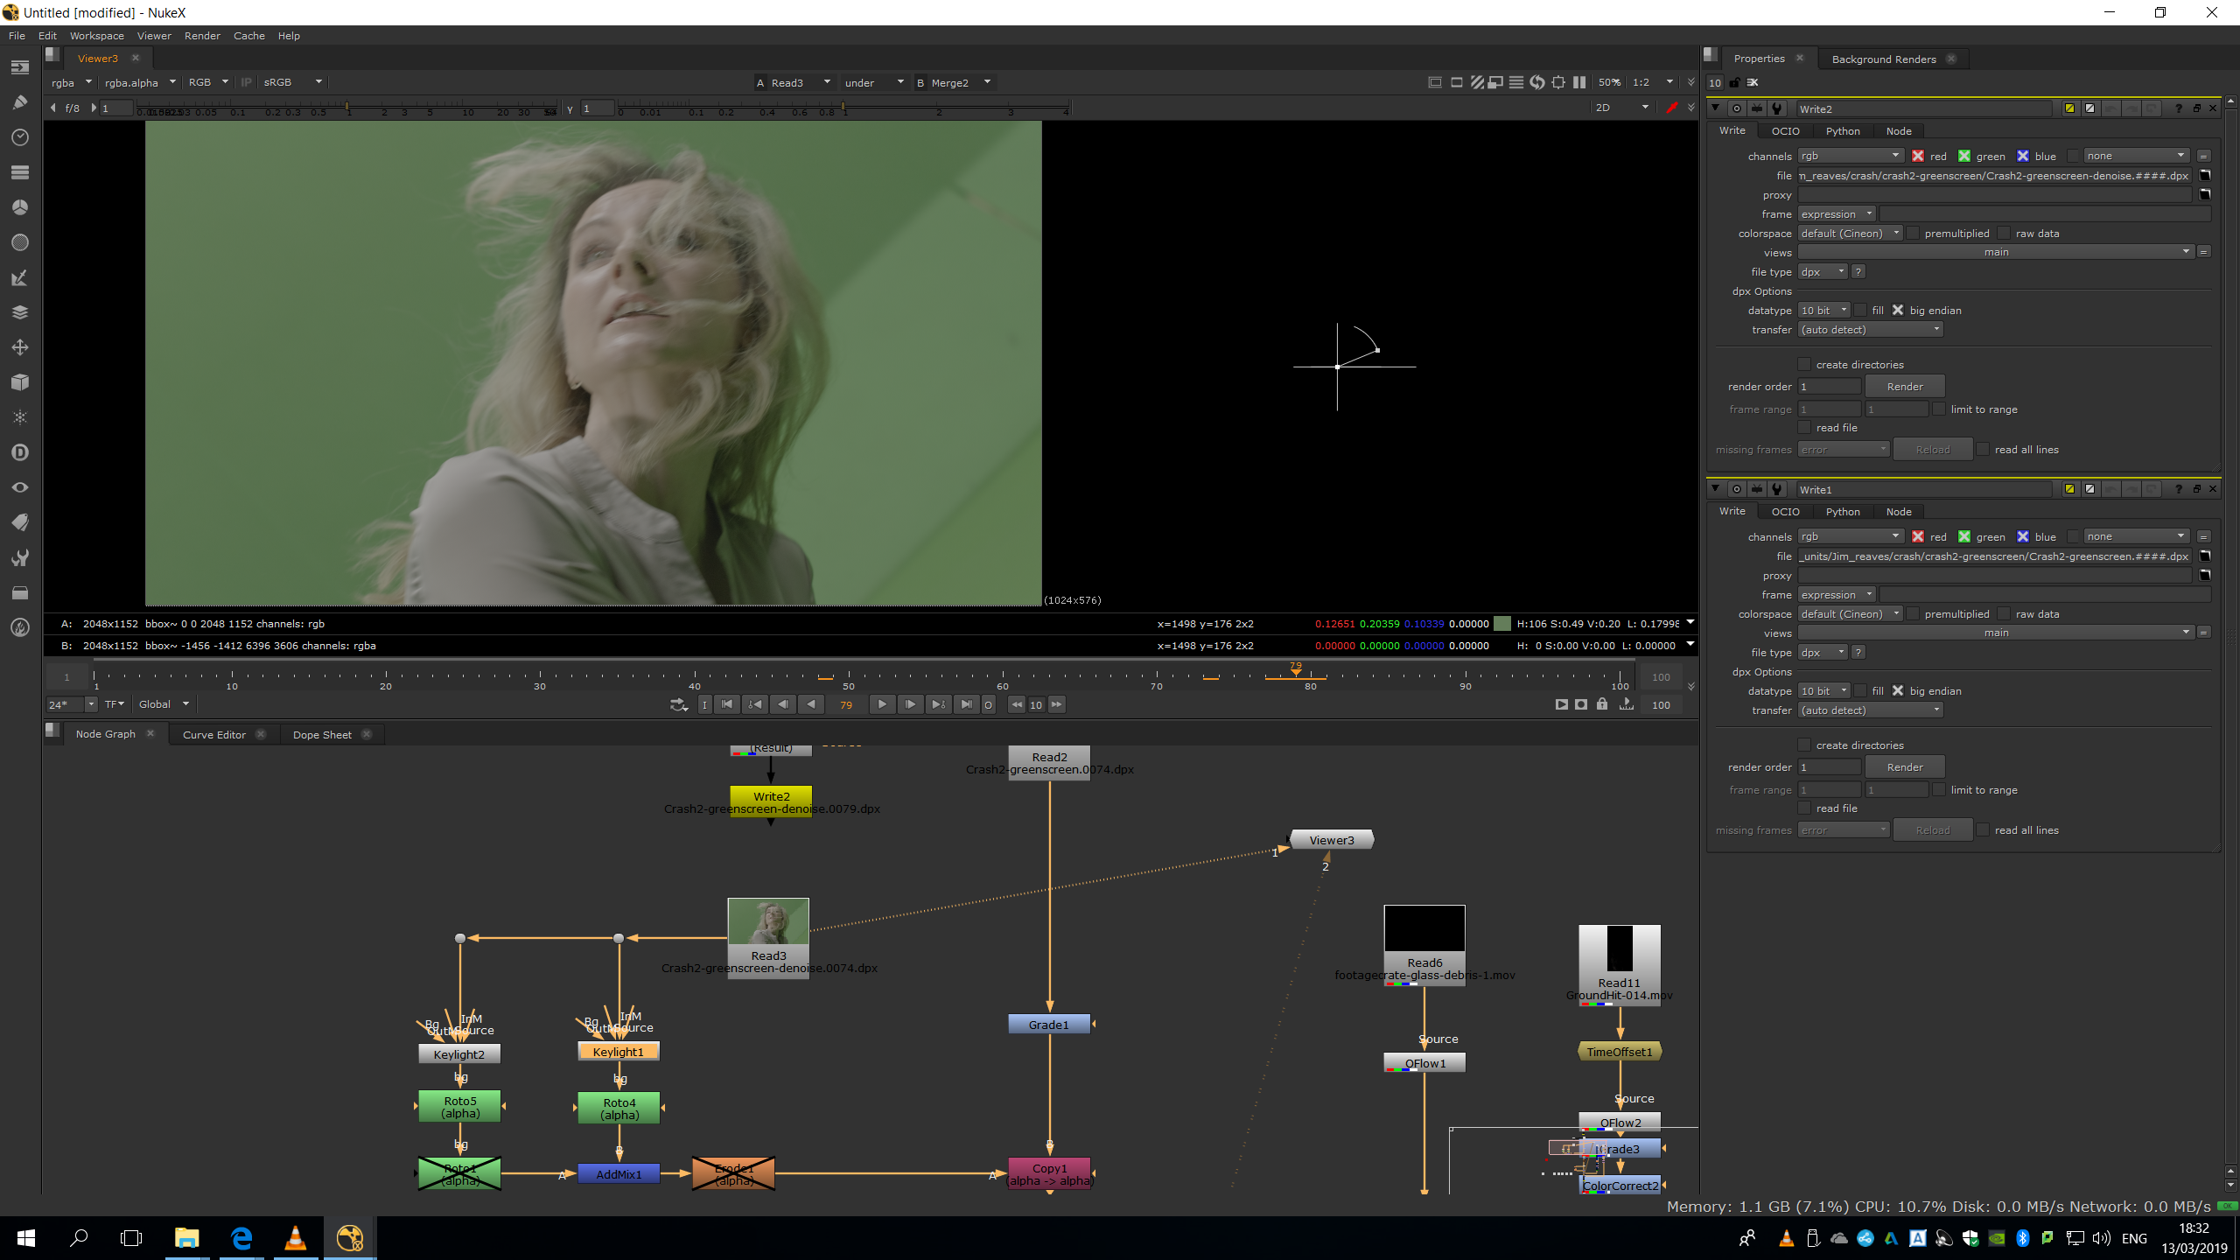Expand the Write2 datatype 10 bit dropdown
The width and height of the screenshot is (2240, 1260).
[1823, 310]
